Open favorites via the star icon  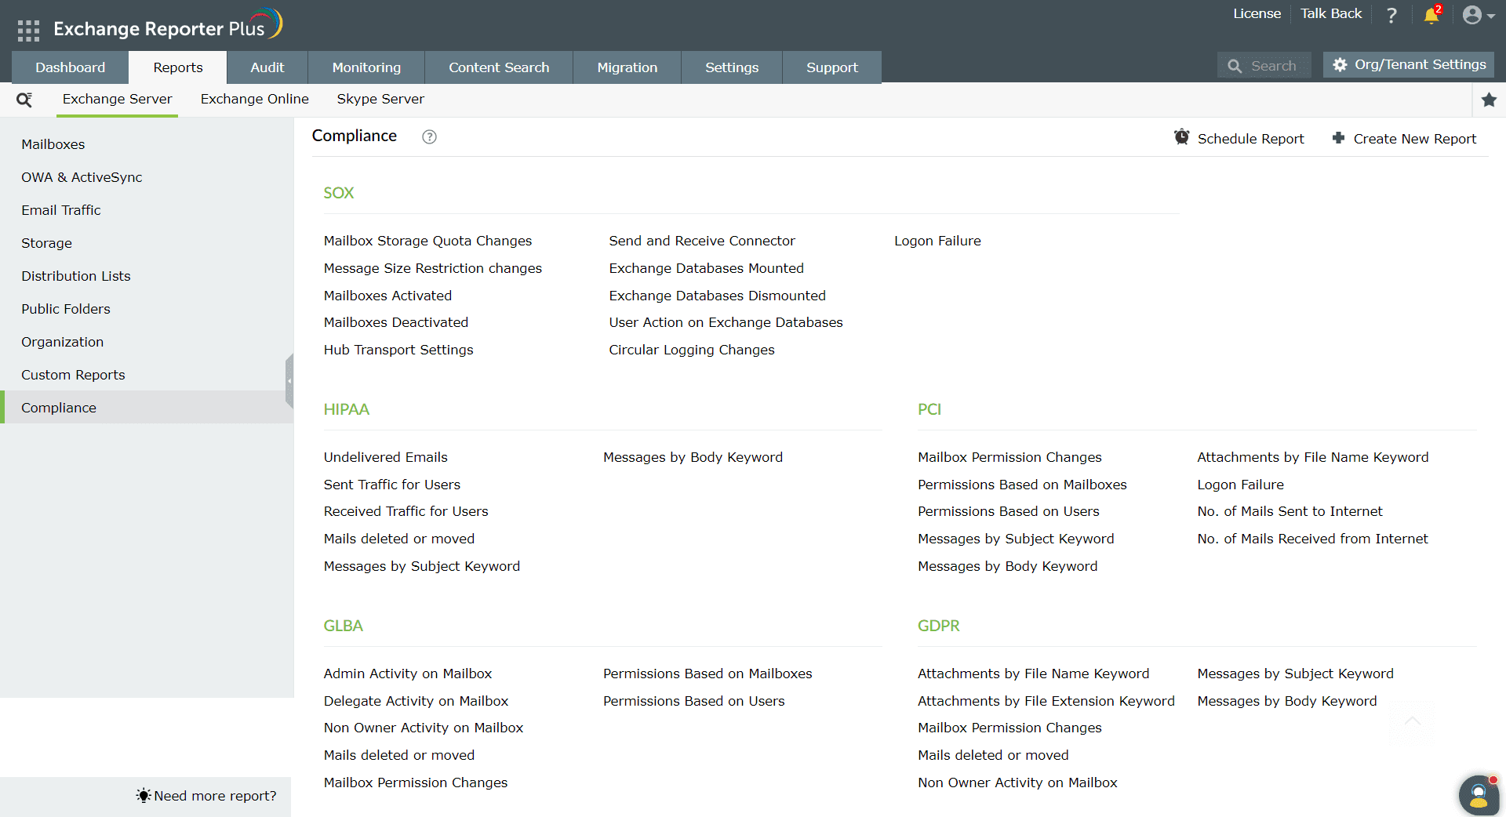1490,100
